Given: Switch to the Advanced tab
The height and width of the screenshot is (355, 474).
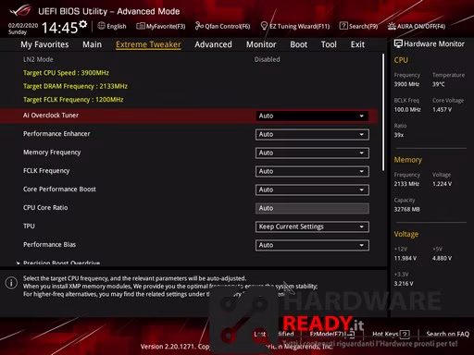Looking at the screenshot, I should pyautogui.click(x=213, y=44).
